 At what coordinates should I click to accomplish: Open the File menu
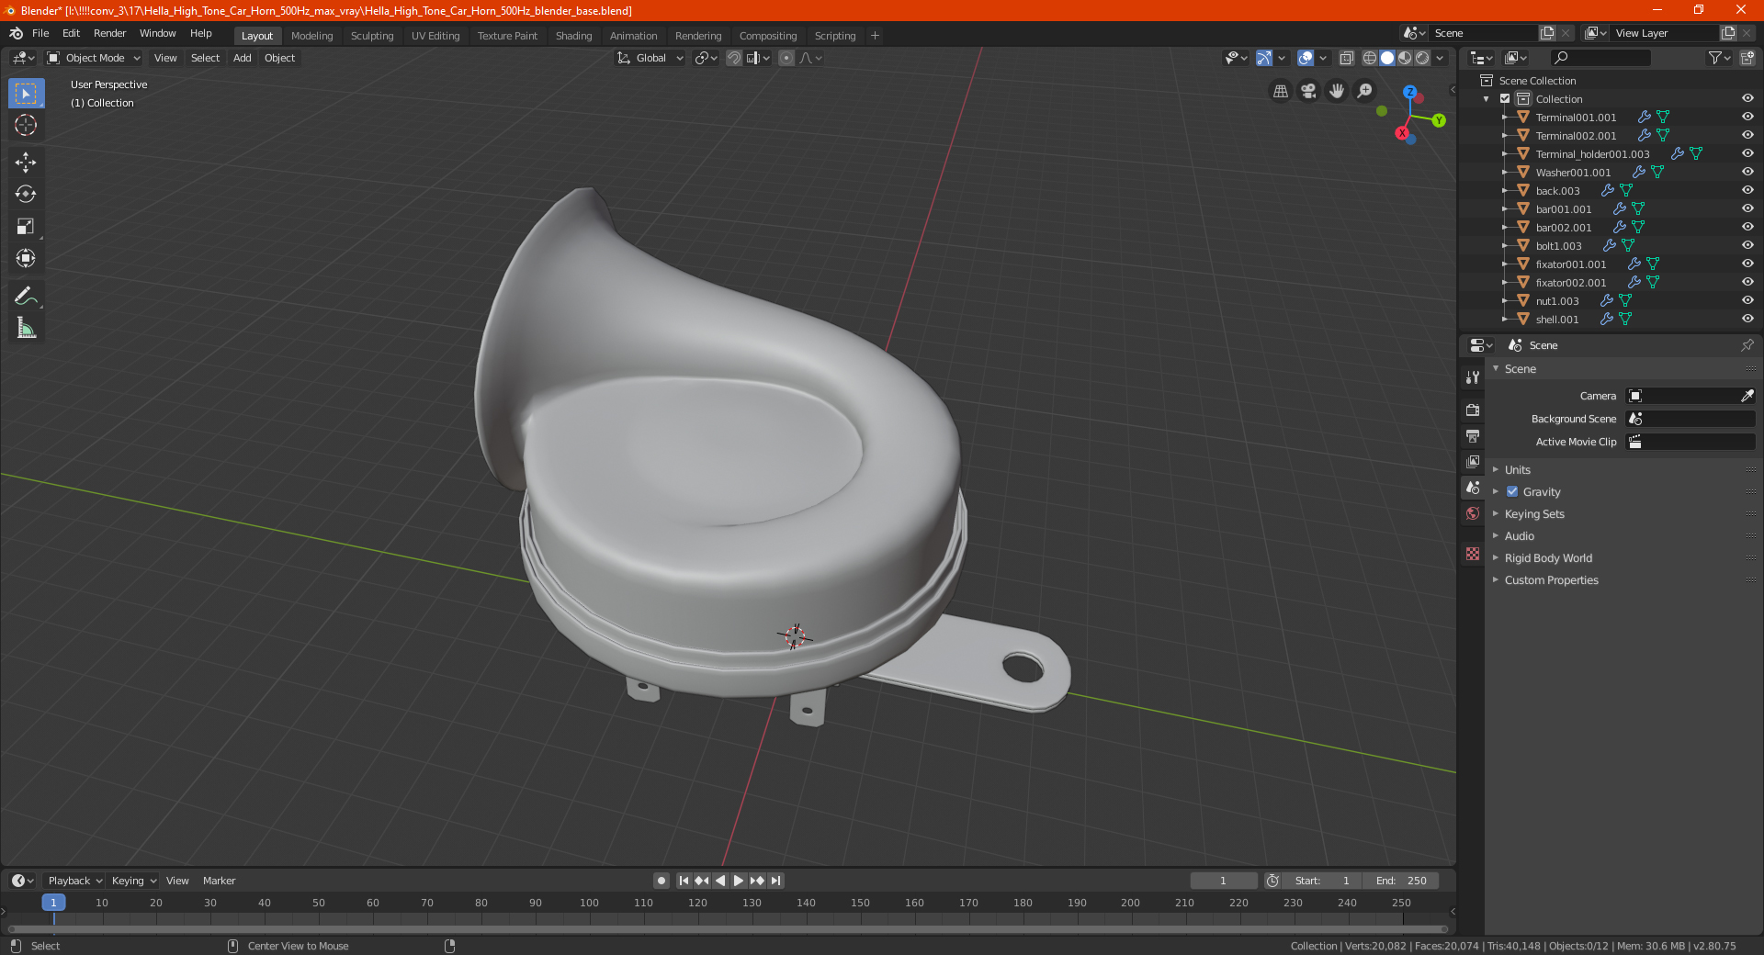pos(40,33)
